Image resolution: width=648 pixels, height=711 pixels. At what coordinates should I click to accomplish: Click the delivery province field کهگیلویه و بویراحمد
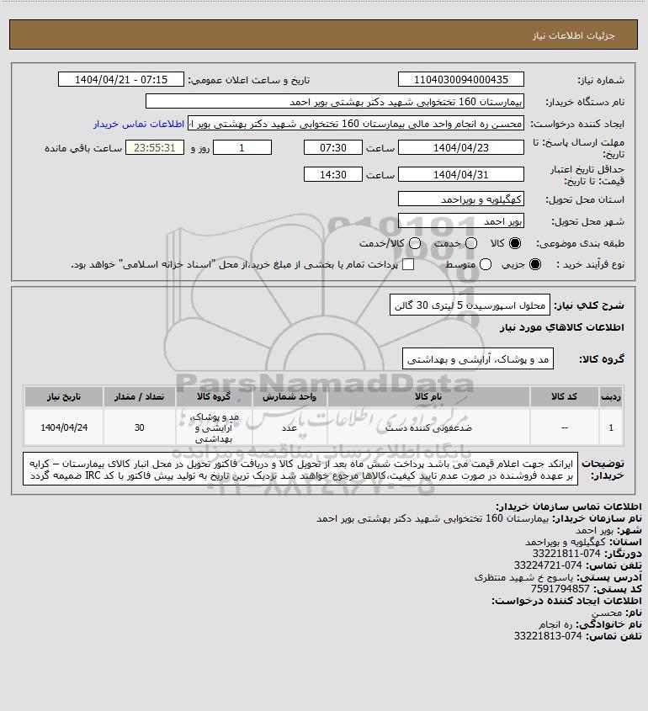click(460, 199)
